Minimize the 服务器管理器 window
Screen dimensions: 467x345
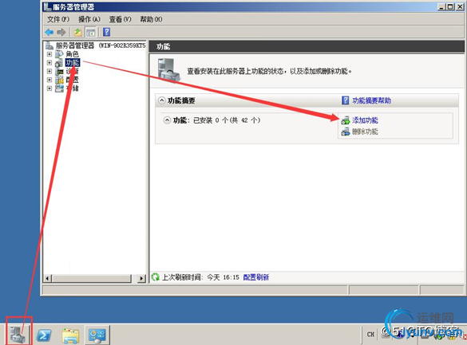tap(441, 7)
